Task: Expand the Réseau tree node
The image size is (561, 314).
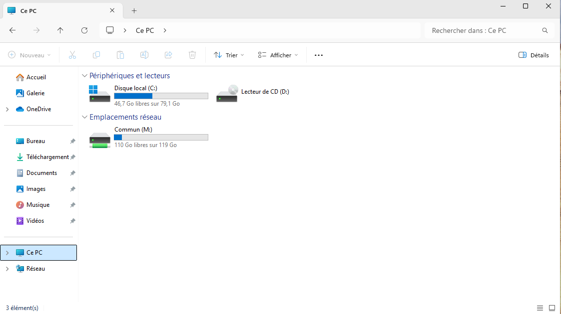Action: [x=7, y=269]
